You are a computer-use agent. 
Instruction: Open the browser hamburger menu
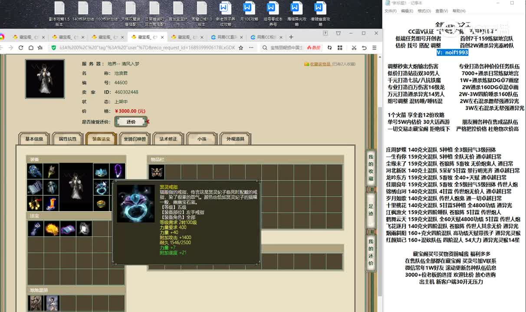coord(375,48)
